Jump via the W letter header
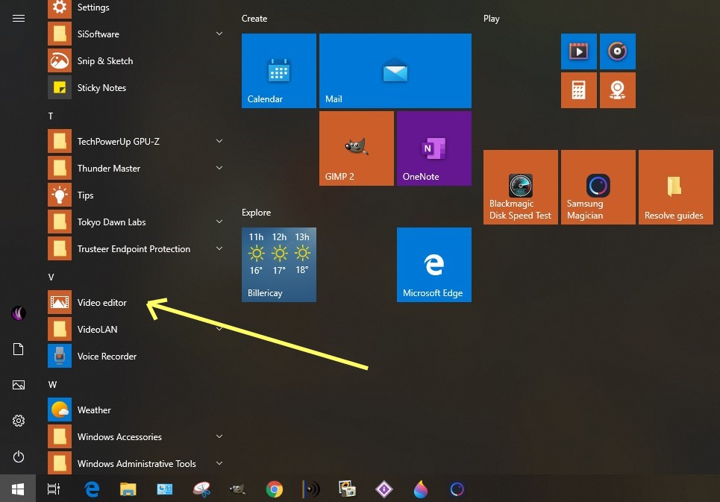The image size is (720, 502). tap(52, 385)
